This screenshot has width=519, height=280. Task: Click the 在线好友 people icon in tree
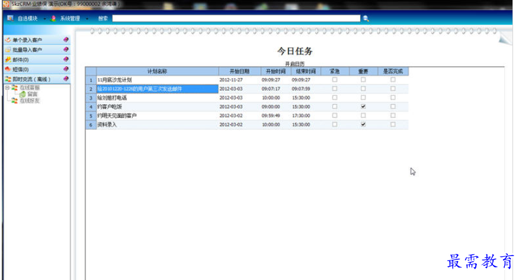[x=15, y=101]
